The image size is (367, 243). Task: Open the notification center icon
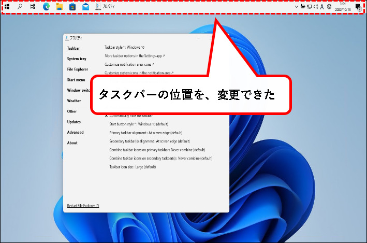click(x=358, y=7)
